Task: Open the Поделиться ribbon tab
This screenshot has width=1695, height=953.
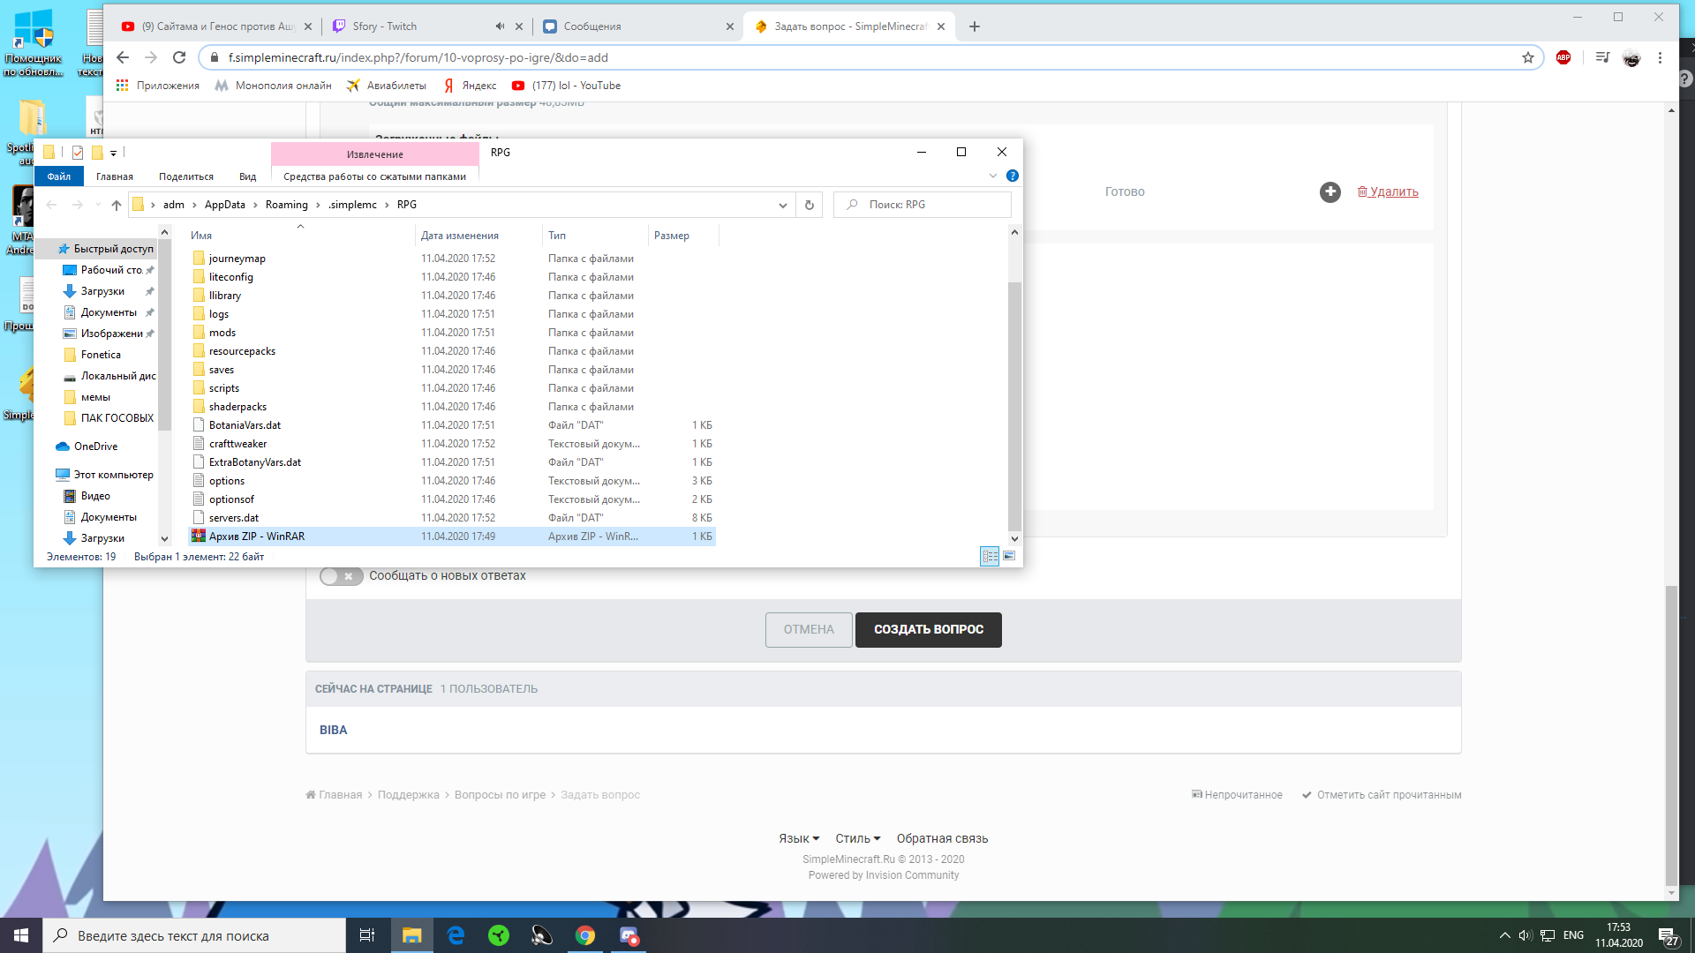Action: [186, 176]
